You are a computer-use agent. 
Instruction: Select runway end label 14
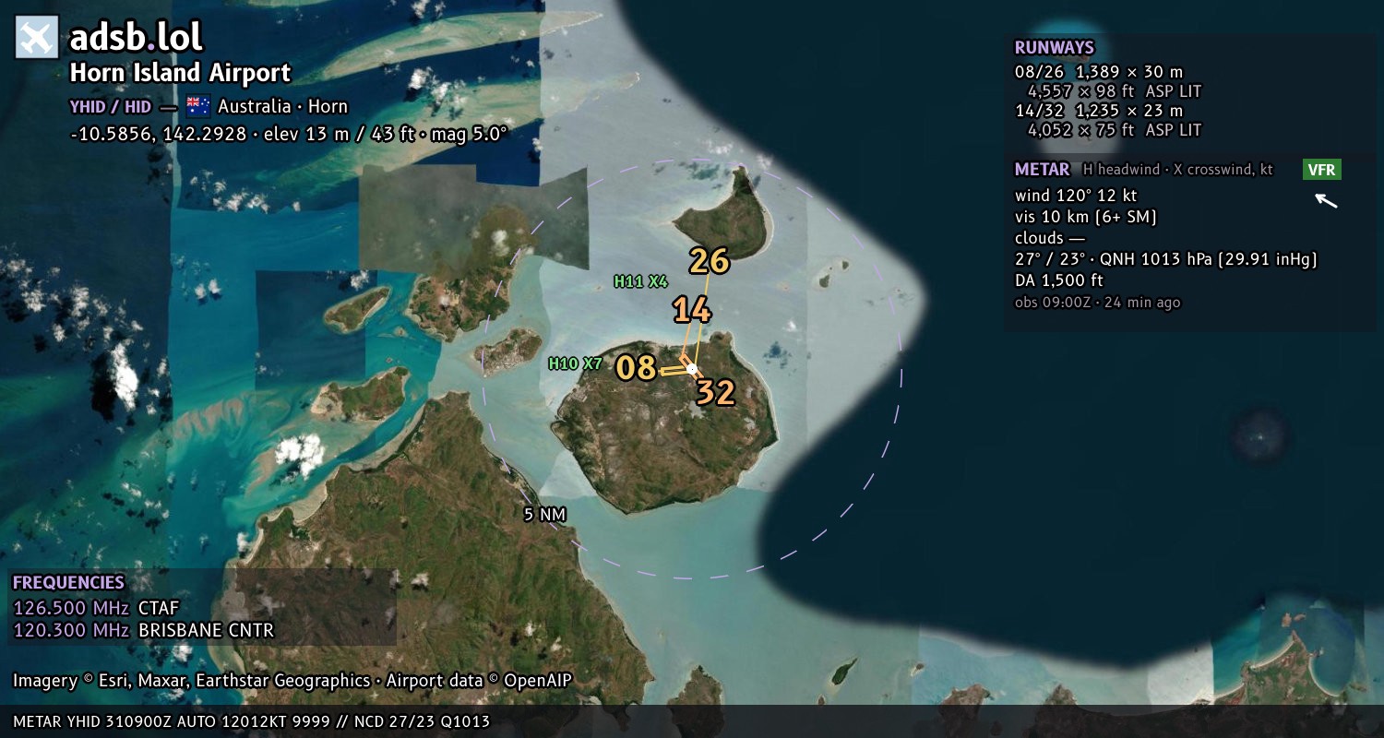coord(691,310)
